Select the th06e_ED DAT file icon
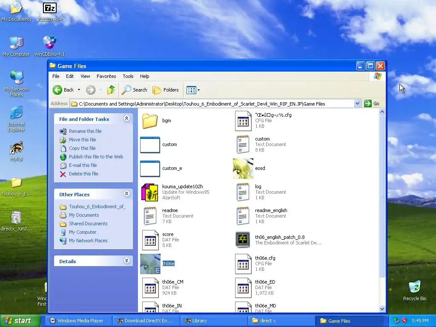436x327 pixels. pos(243,288)
